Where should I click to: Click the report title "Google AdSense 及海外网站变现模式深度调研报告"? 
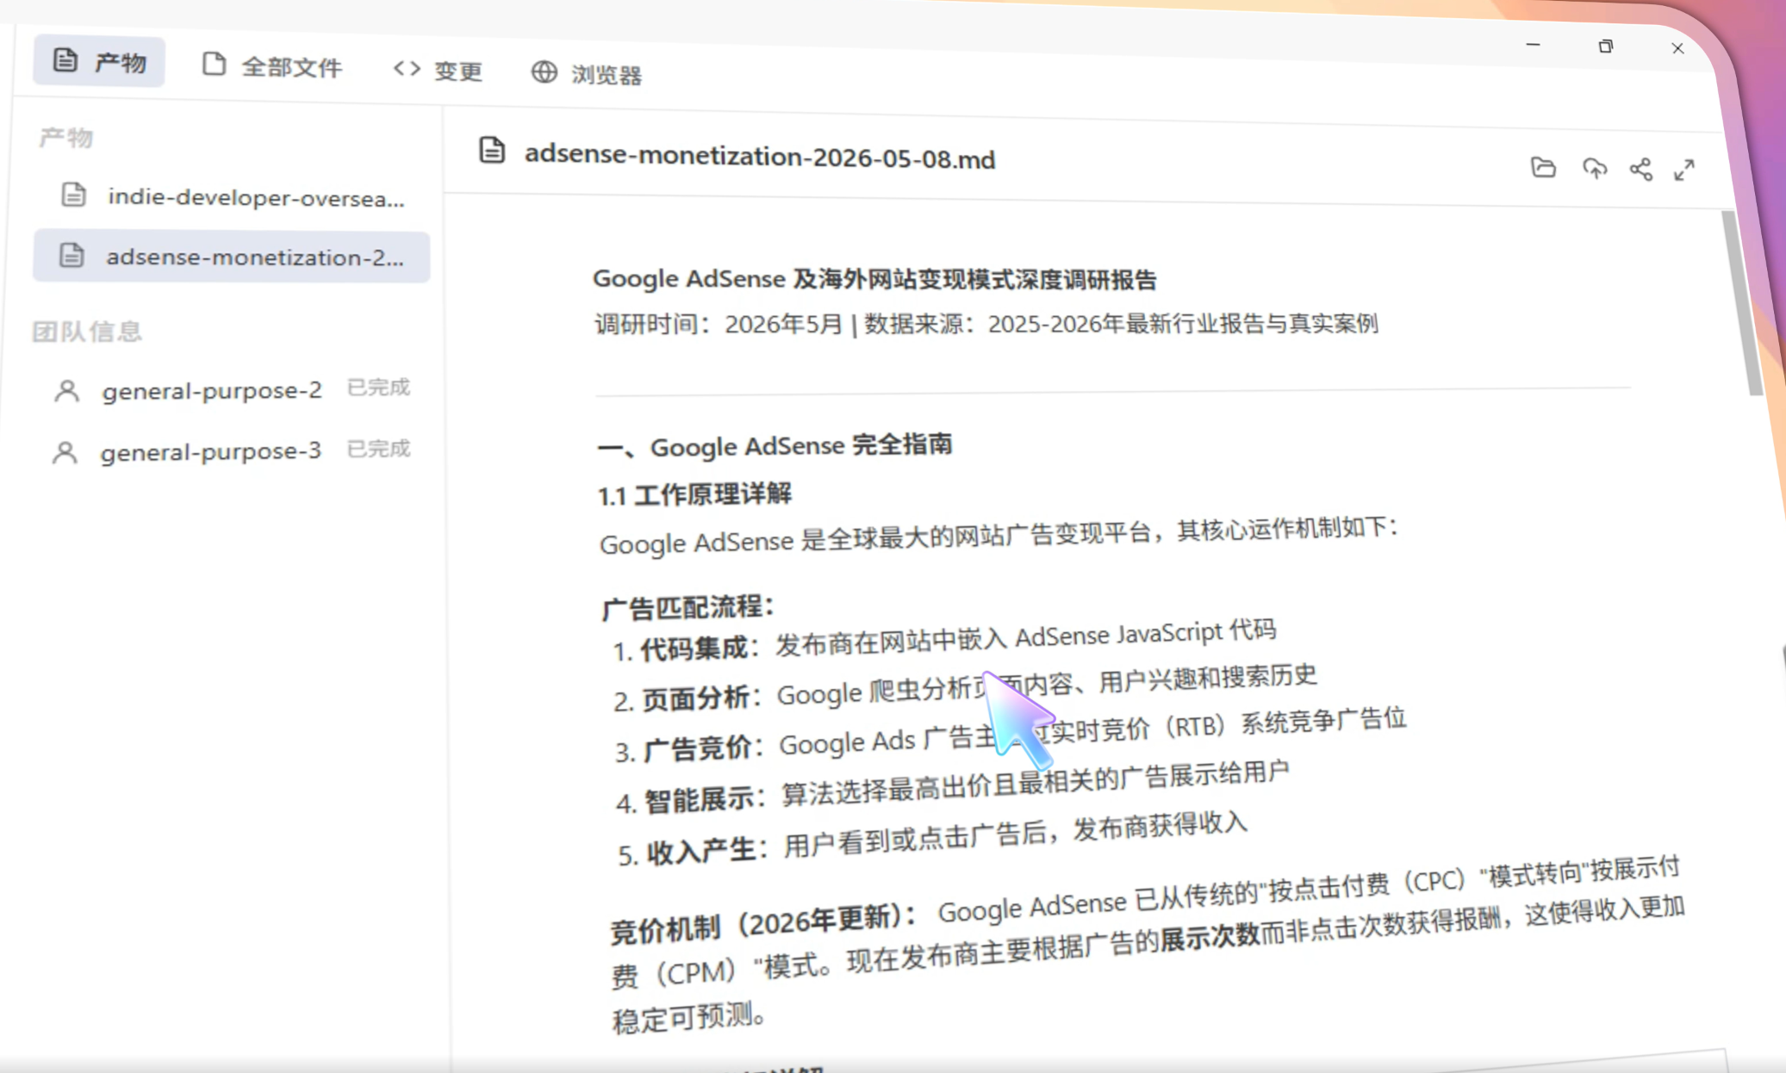pyautogui.click(x=874, y=279)
